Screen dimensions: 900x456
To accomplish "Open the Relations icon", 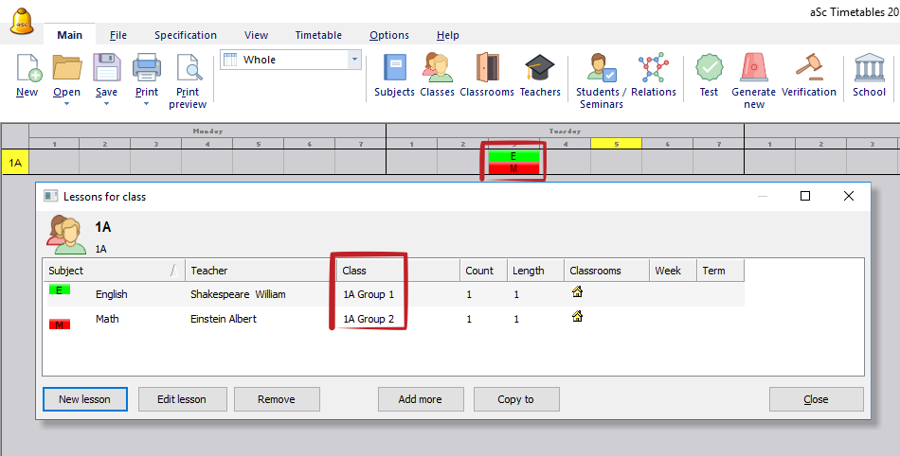I will coord(653,76).
